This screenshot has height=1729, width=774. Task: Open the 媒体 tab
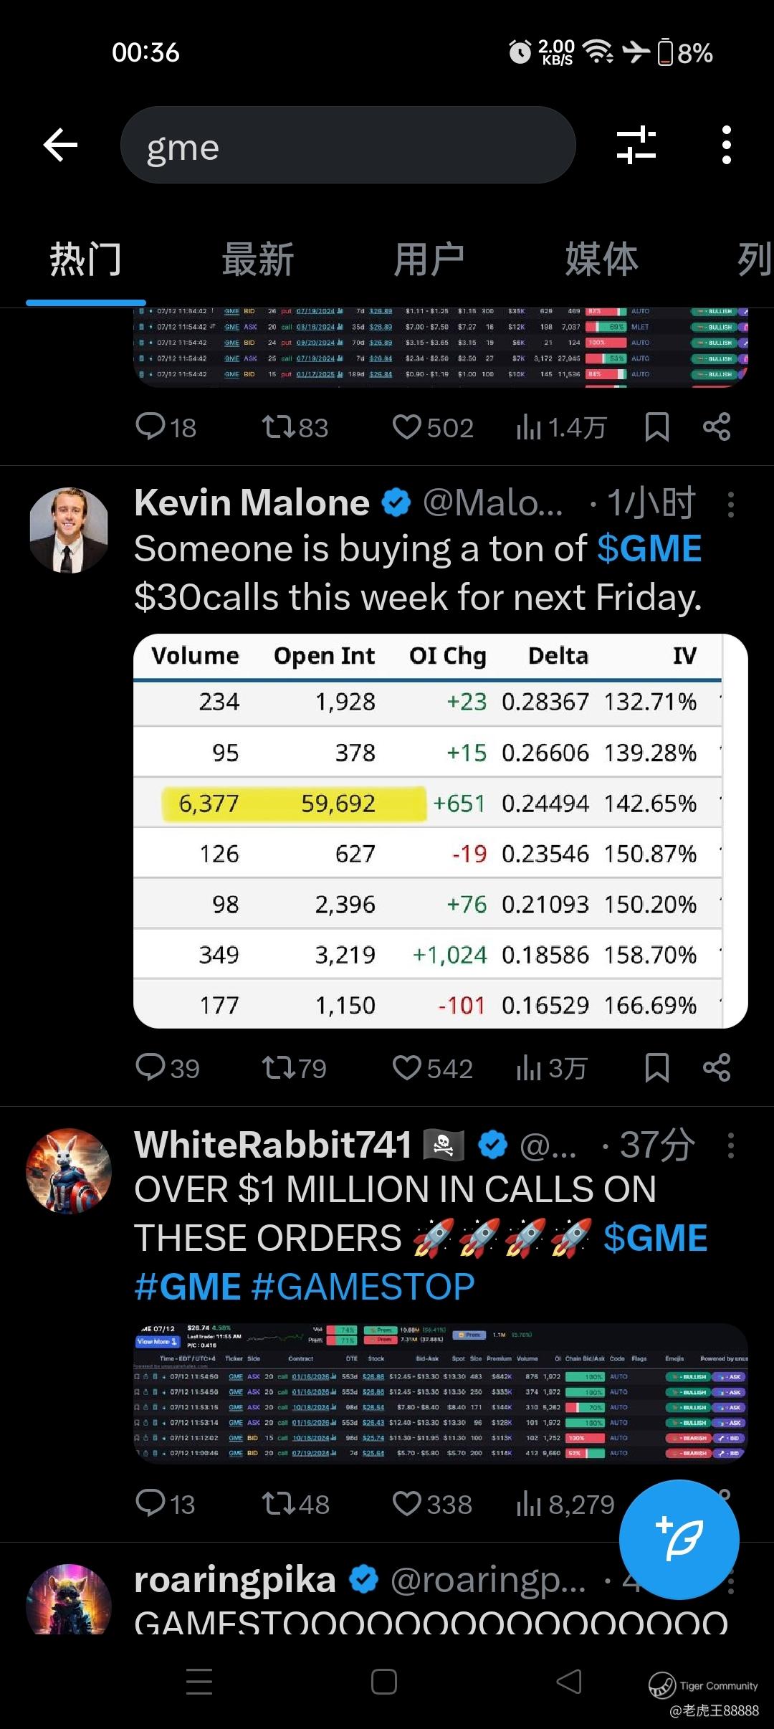[601, 259]
